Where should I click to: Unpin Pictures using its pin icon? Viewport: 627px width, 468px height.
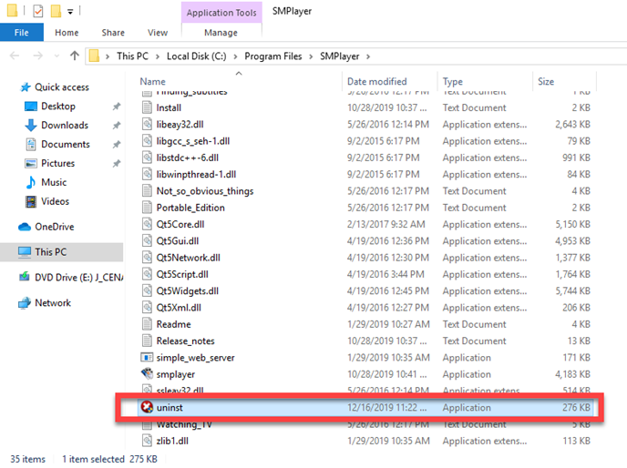117,164
